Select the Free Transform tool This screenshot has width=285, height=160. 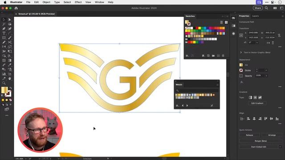(10, 52)
